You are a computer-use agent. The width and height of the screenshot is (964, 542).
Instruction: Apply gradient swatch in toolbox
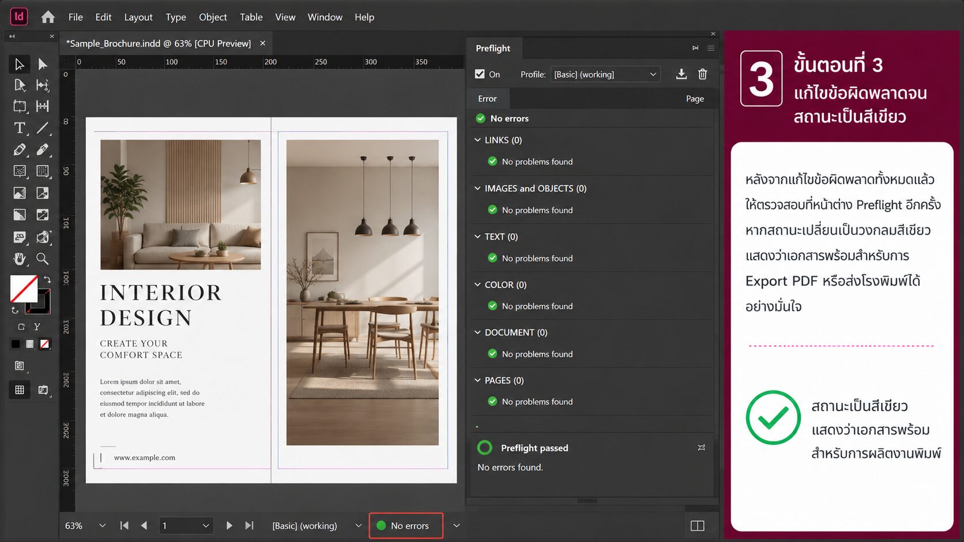[x=30, y=344]
